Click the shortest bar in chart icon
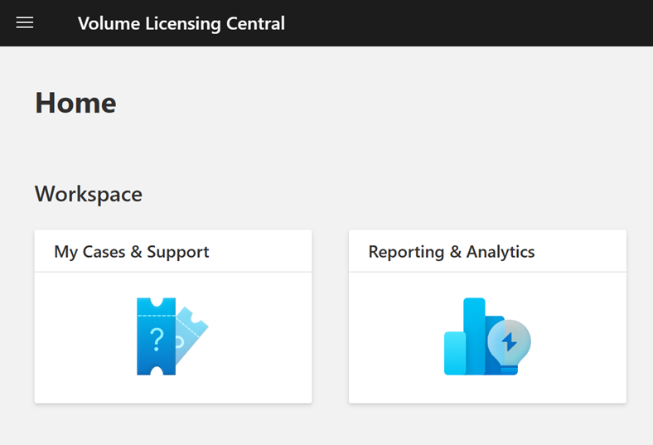The image size is (653, 445). point(455,353)
